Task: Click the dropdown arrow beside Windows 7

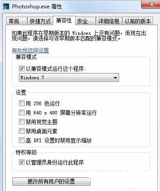Action: [115, 77]
